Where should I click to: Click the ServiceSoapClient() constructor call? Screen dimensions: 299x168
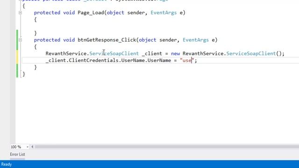pyautogui.click(x=254, y=54)
